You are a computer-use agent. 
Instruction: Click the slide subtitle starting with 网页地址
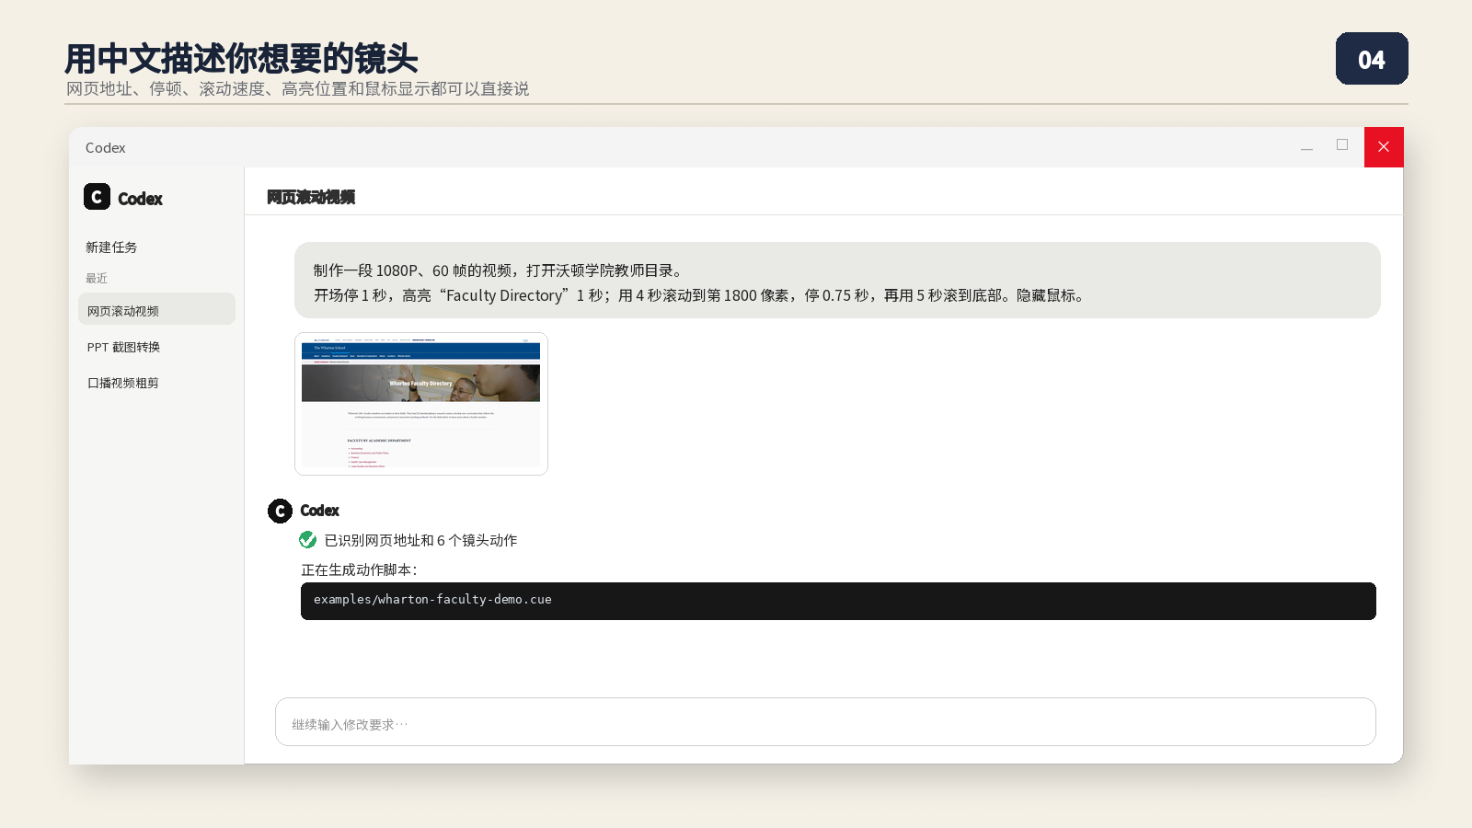tap(297, 88)
